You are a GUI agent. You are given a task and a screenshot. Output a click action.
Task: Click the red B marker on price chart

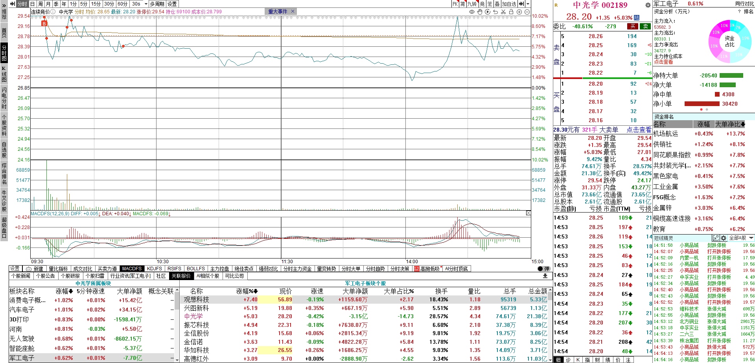tap(44, 24)
